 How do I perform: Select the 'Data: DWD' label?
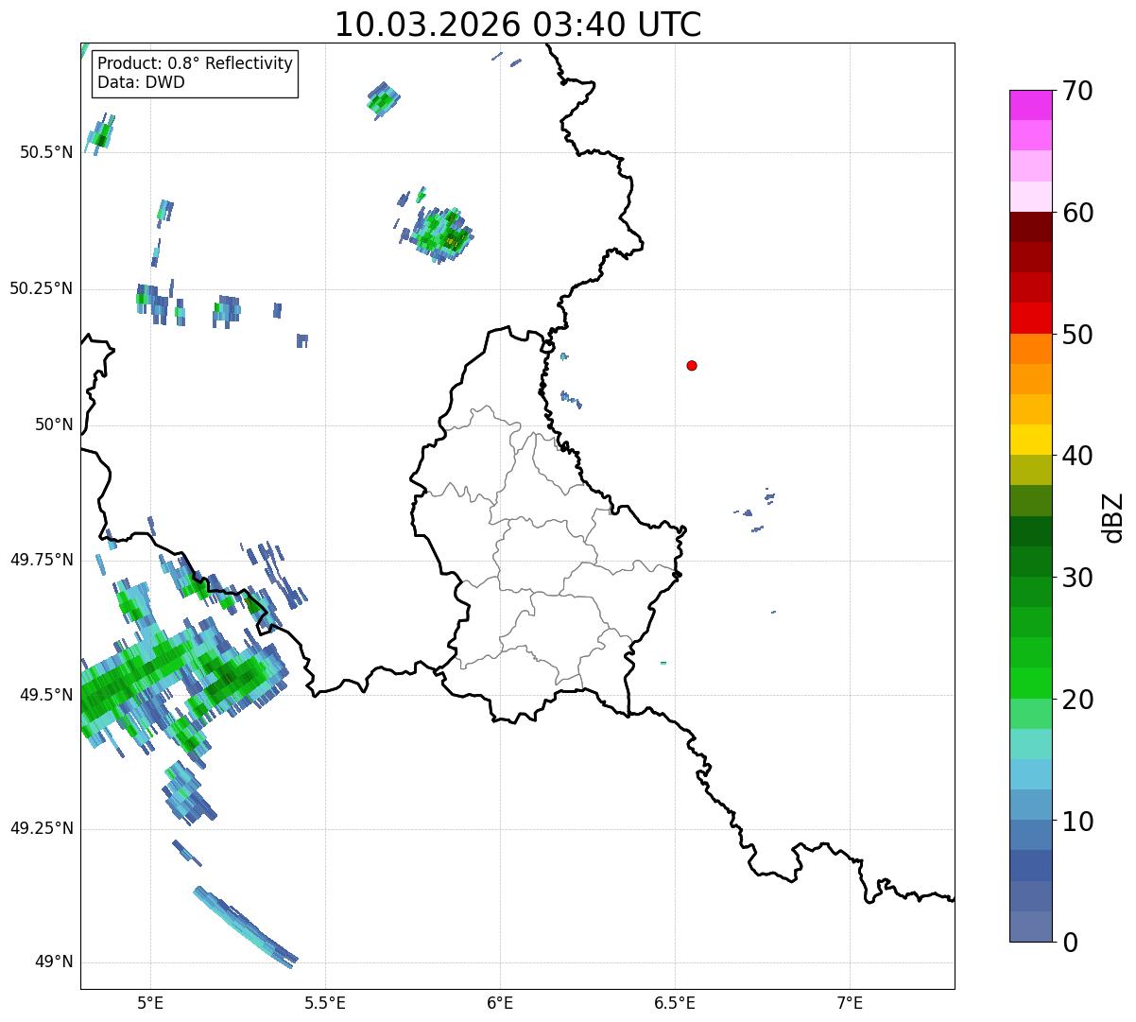click(x=142, y=82)
